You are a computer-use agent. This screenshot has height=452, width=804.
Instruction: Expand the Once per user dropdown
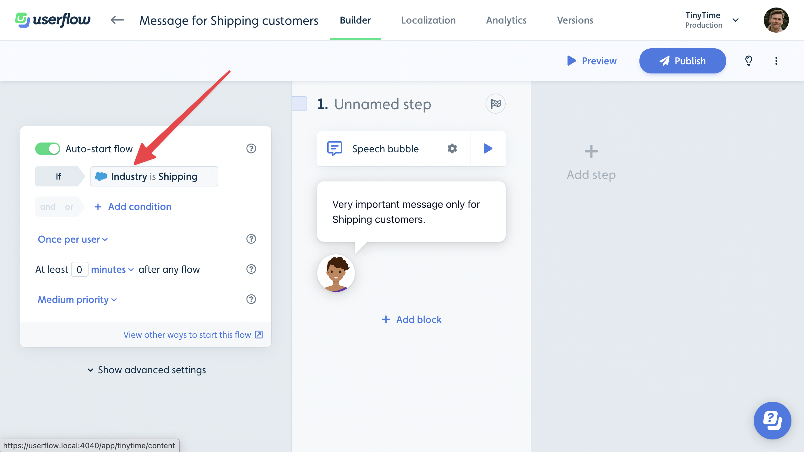[72, 239]
